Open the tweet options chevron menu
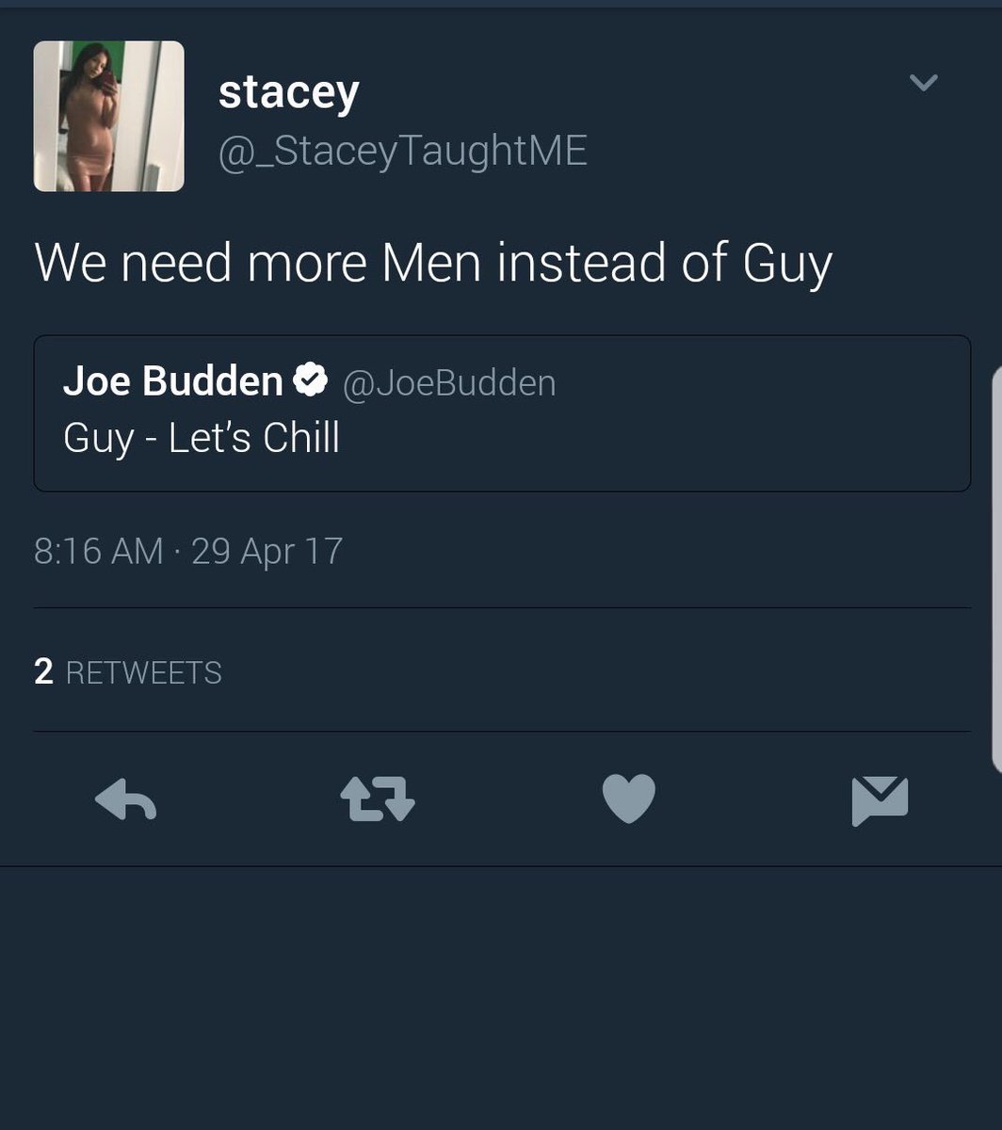Viewport: 1002px width, 1130px height. [924, 83]
